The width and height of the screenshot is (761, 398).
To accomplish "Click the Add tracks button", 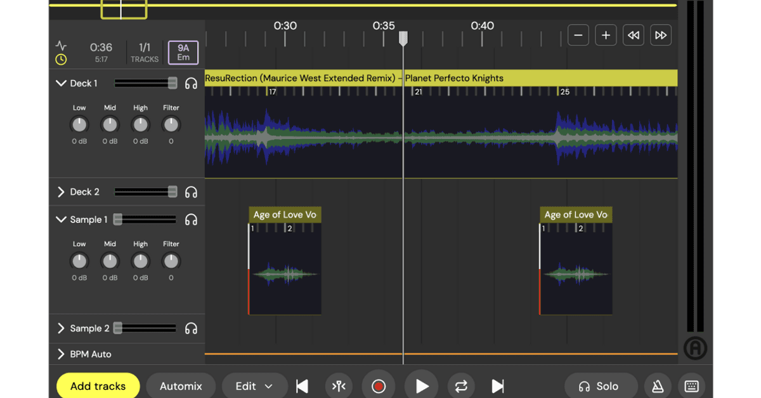I will (98, 386).
